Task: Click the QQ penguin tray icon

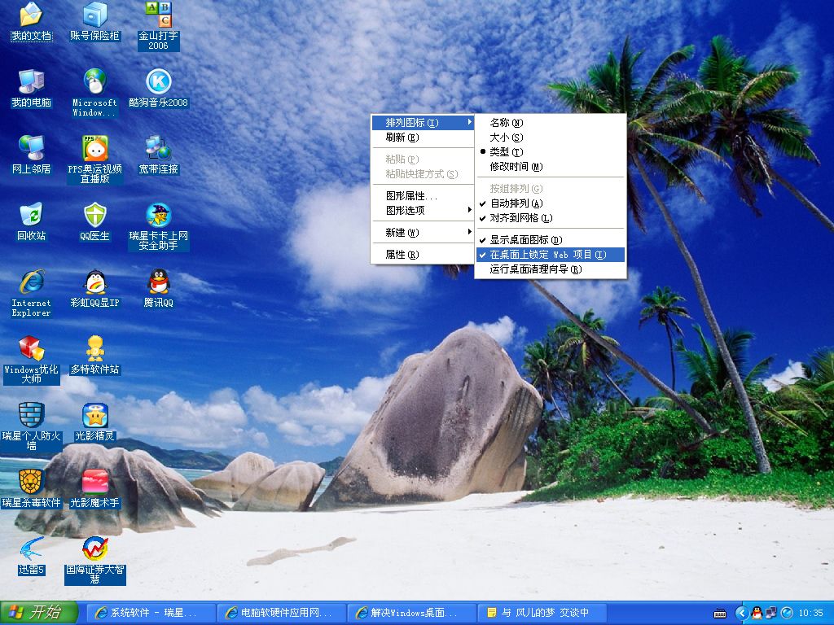Action: [x=757, y=614]
